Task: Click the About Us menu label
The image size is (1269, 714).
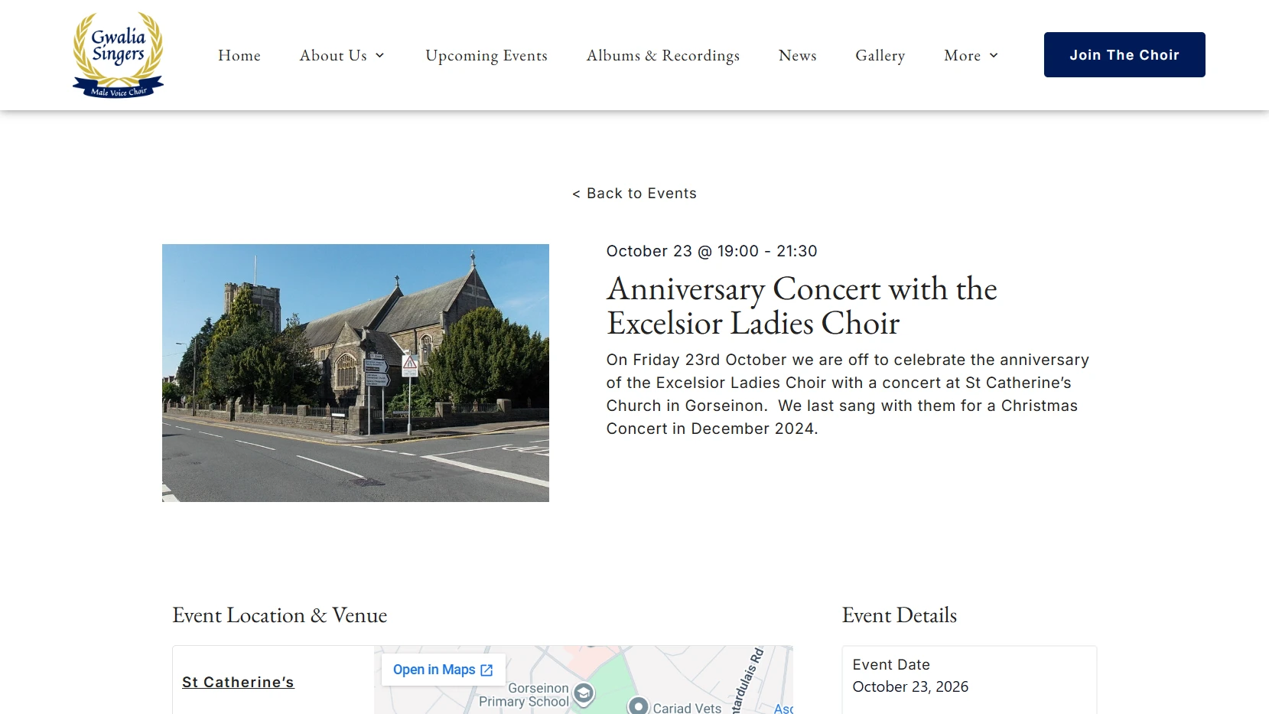Action: tap(334, 56)
